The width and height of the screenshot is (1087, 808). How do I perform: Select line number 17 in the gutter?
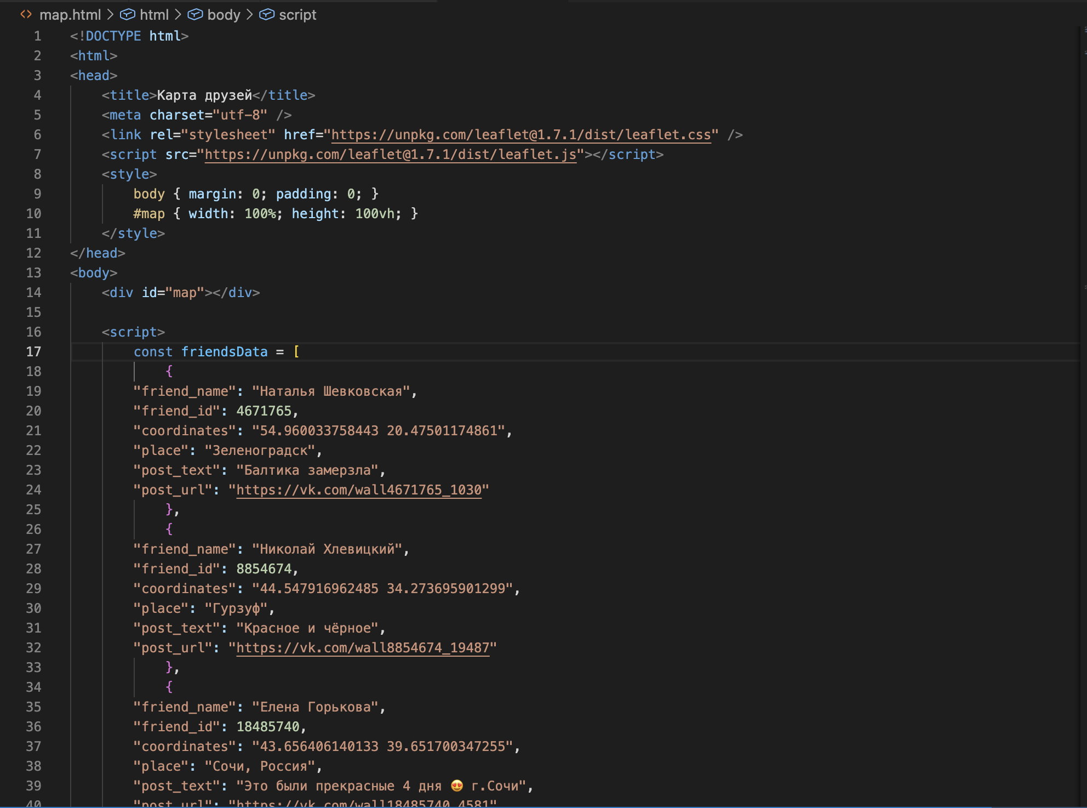pos(33,352)
